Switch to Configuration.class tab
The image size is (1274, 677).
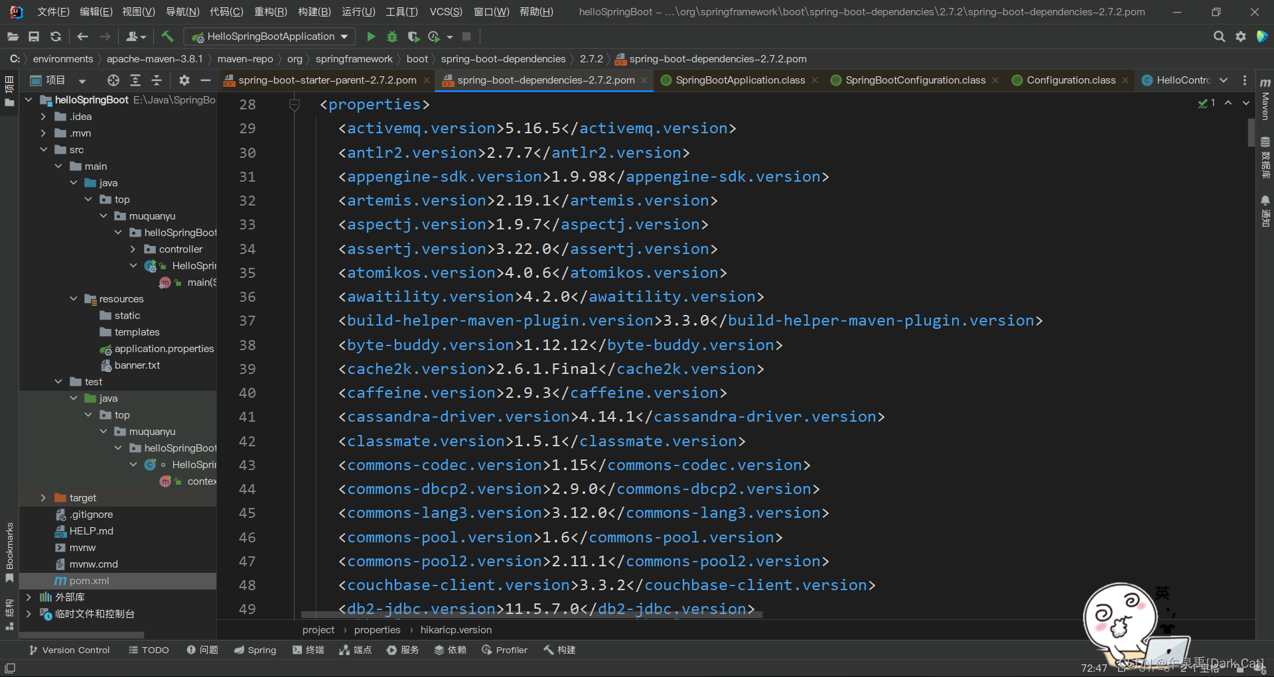coord(1071,80)
